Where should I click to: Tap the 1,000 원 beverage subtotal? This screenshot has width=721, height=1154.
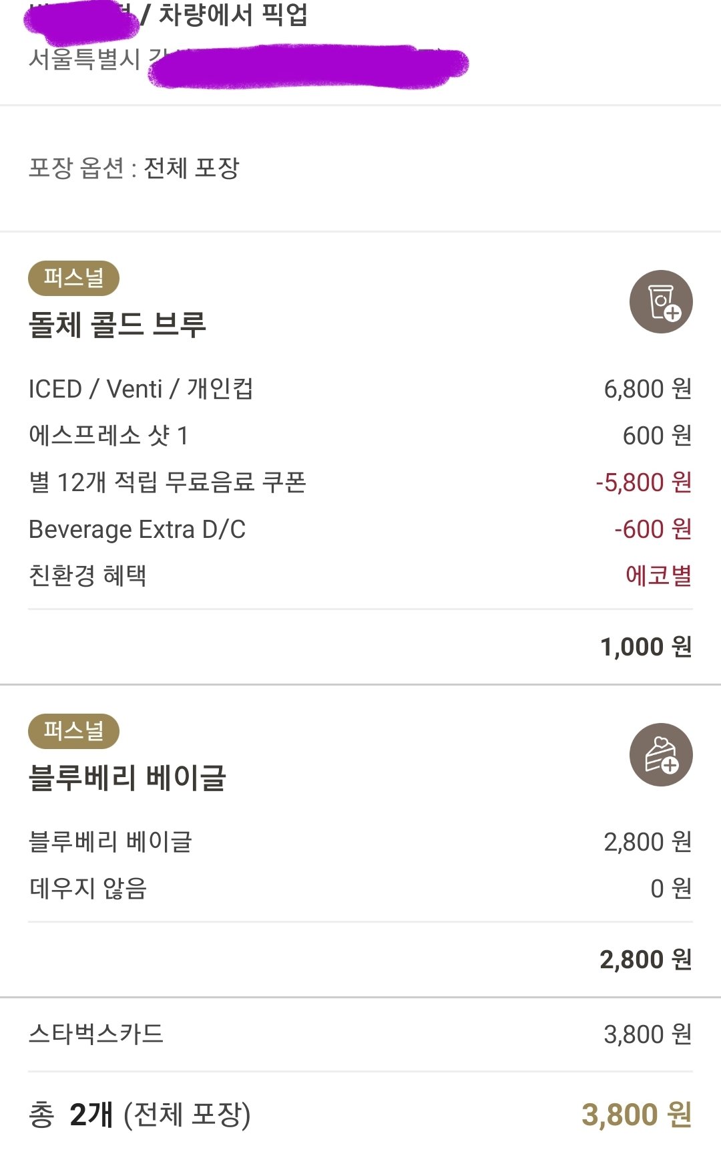646,647
